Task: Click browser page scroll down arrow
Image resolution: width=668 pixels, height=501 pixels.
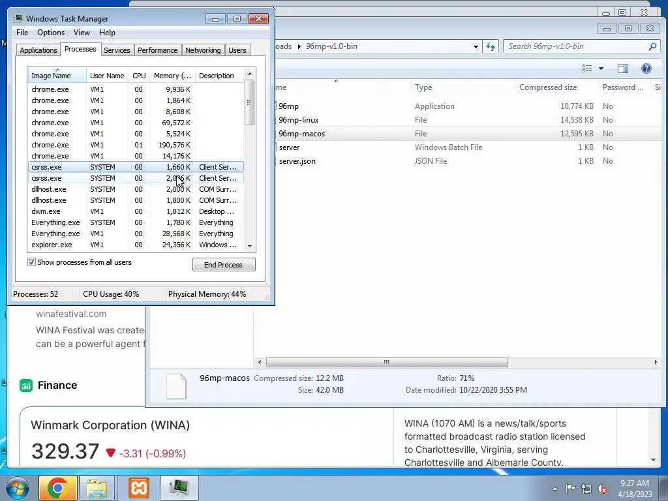Action: point(653,460)
